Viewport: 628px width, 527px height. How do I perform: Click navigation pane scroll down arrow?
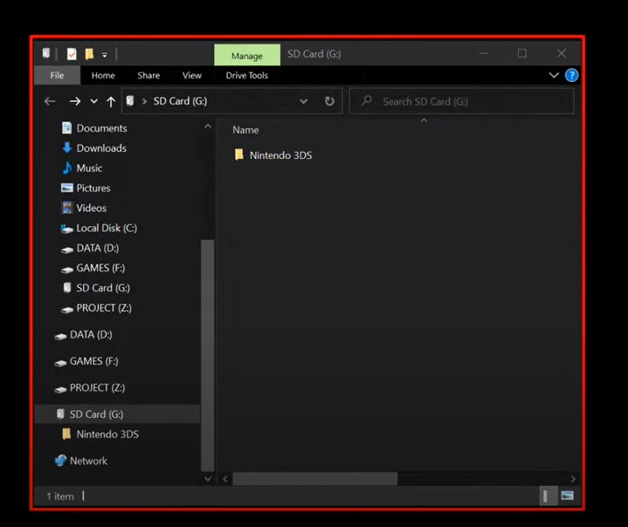[x=208, y=479]
